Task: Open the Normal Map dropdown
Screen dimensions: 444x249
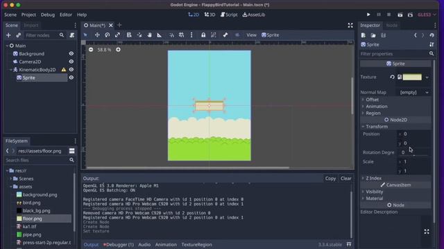Action: [x=414, y=92]
